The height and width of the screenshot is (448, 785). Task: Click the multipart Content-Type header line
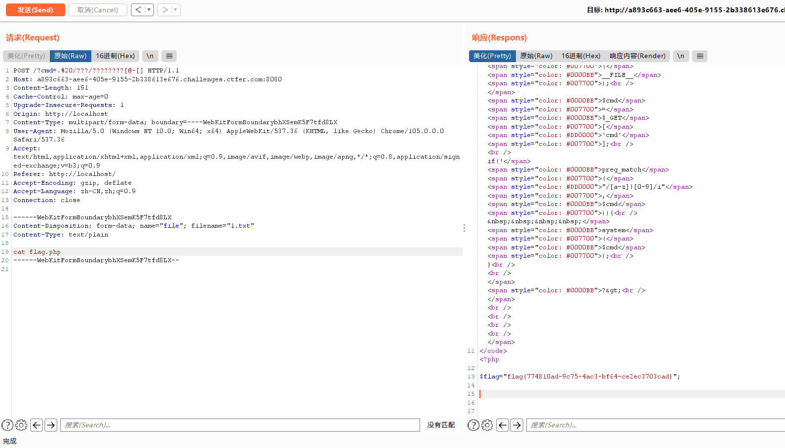(175, 122)
